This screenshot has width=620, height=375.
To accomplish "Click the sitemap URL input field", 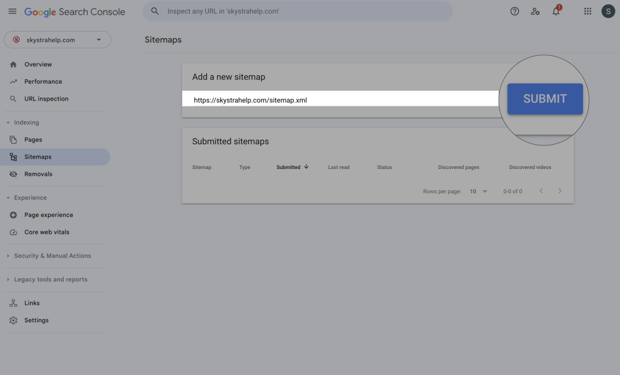I will coord(339,100).
